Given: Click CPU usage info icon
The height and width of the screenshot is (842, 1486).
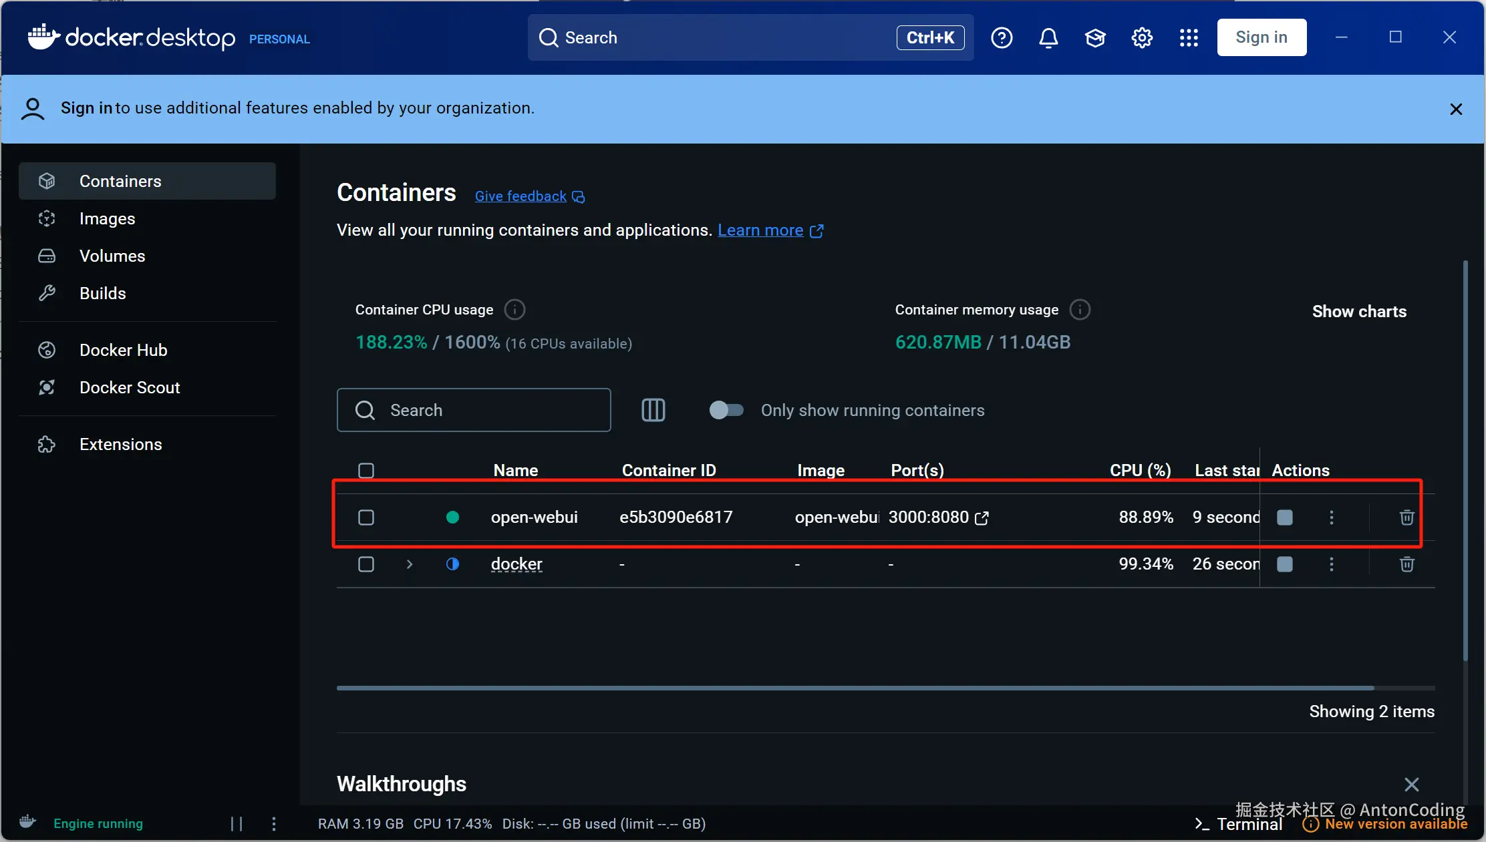Looking at the screenshot, I should pos(514,310).
